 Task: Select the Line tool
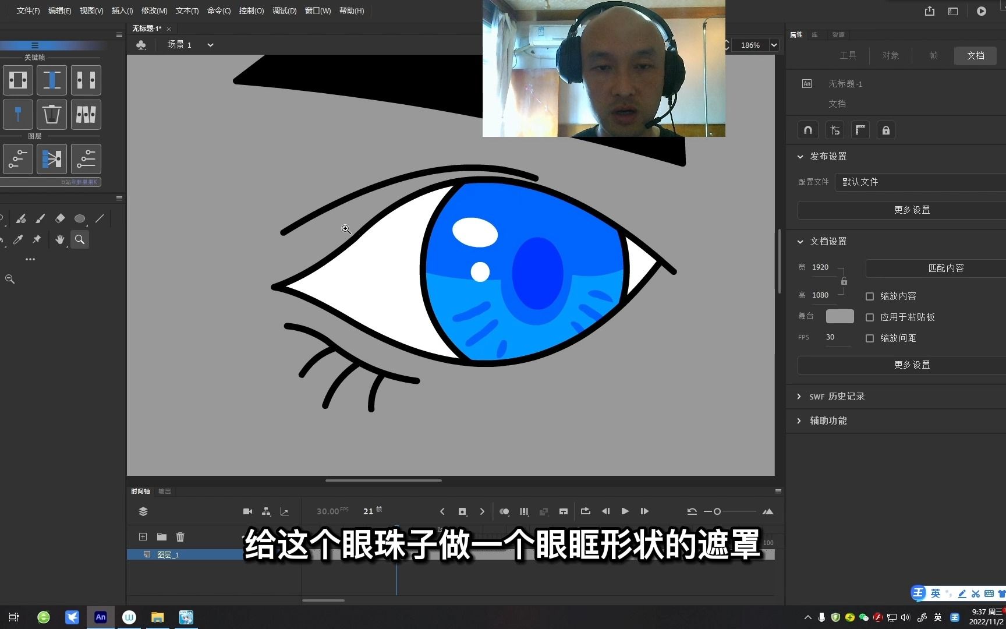100,218
